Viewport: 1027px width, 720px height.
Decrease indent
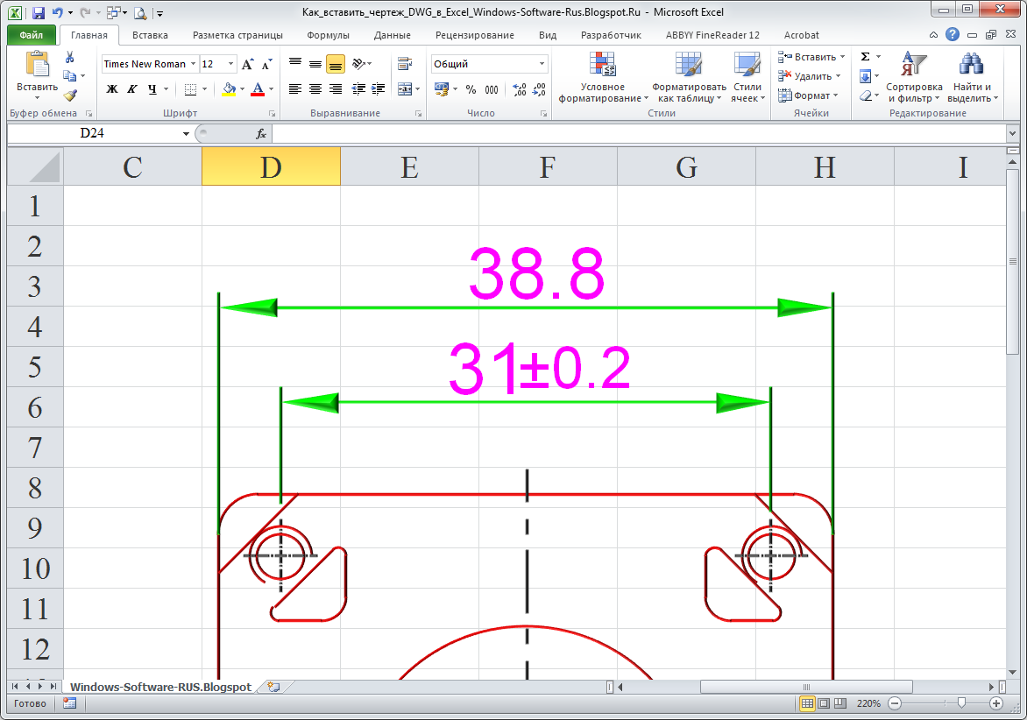point(358,89)
